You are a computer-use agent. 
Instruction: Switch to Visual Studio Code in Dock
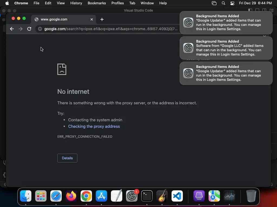pos(177,196)
